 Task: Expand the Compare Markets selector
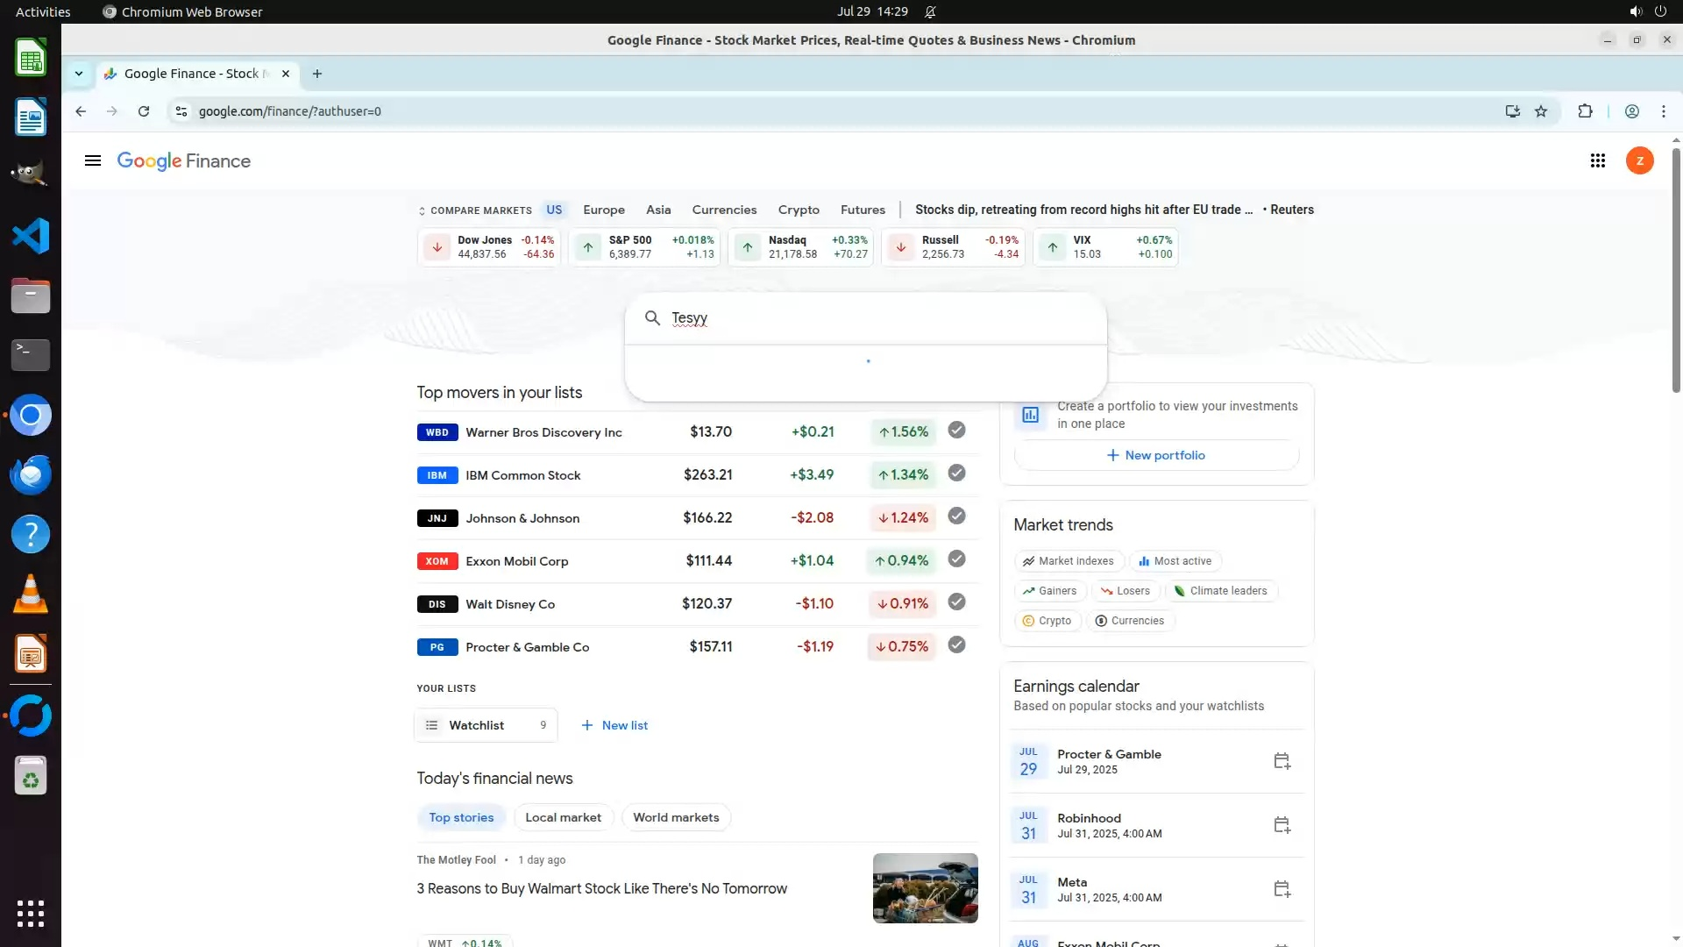[x=475, y=210]
